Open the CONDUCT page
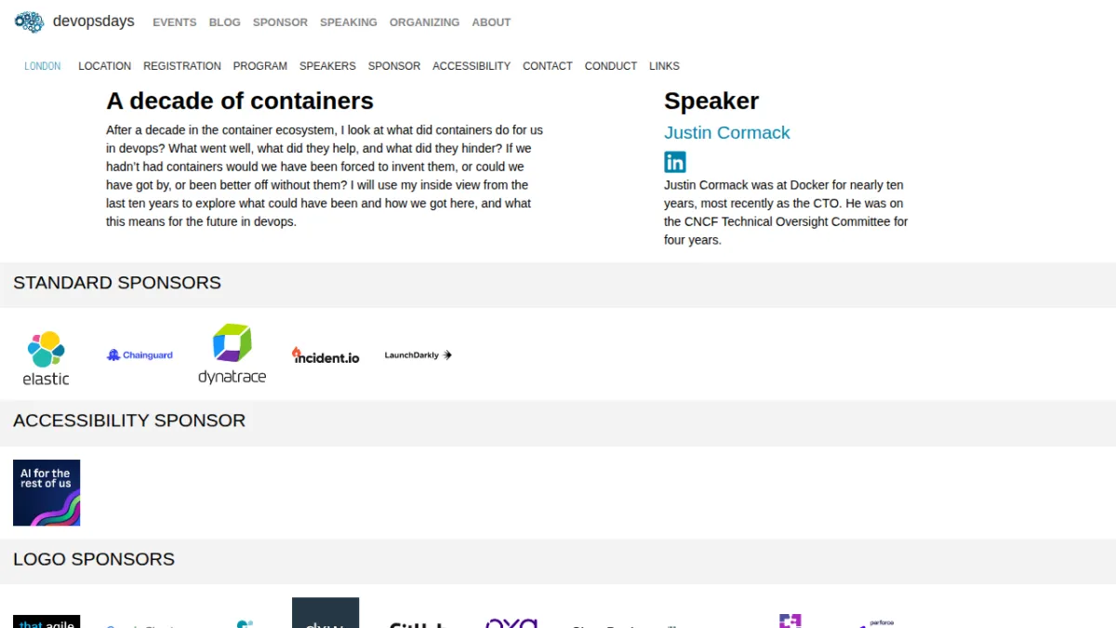Image resolution: width=1116 pixels, height=628 pixels. click(x=611, y=66)
